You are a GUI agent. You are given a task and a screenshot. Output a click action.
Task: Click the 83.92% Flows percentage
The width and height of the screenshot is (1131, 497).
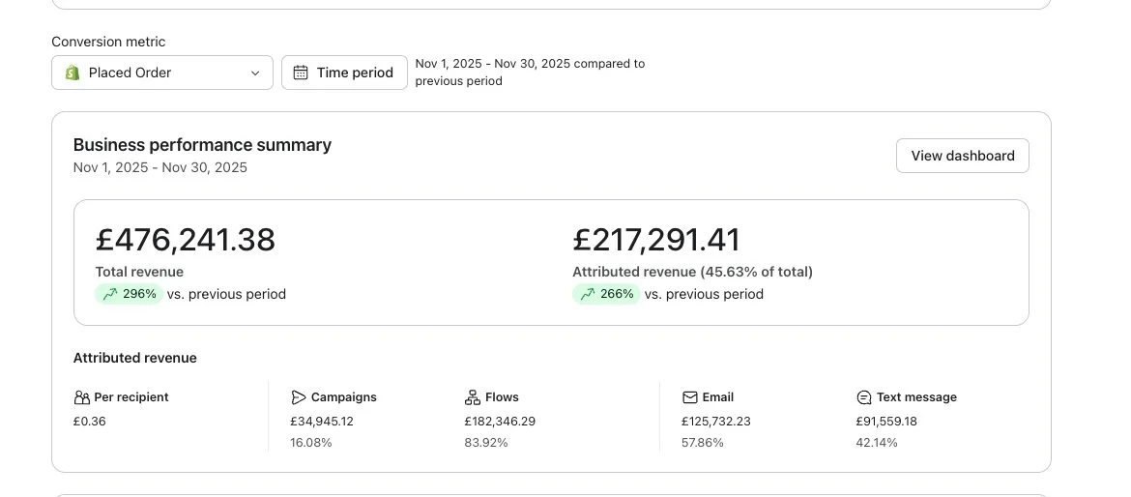tap(486, 443)
